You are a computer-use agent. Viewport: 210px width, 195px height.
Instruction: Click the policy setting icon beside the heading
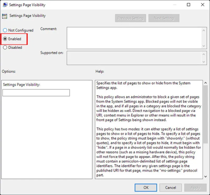tap(4, 16)
